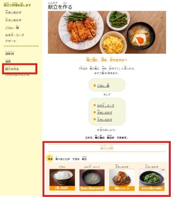Click the orange 和風ハンバーグ label
Screen dimensions: 171x197
click(x=122, y=188)
